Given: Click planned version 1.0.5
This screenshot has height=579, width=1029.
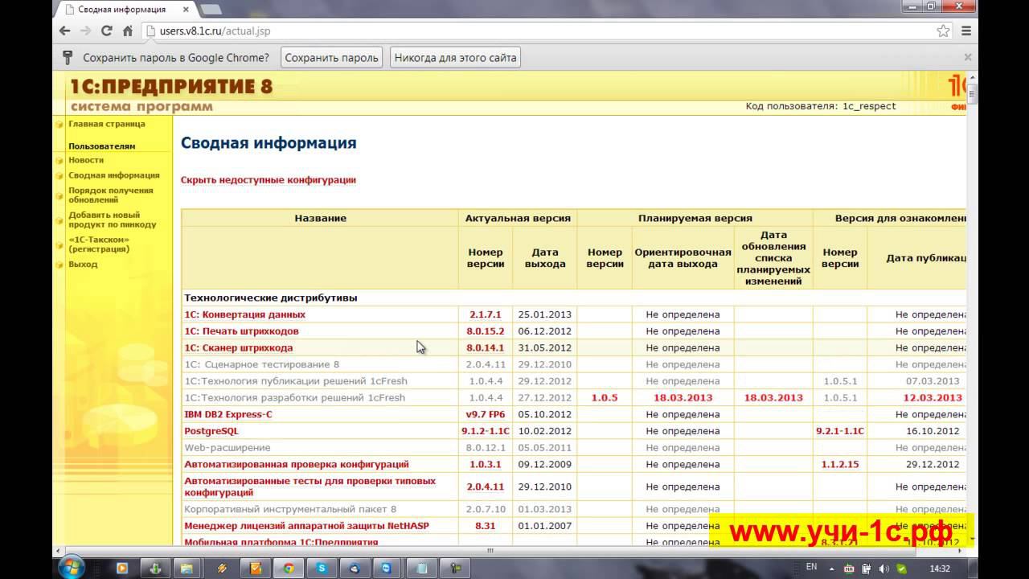Looking at the screenshot, I should pyautogui.click(x=605, y=398).
